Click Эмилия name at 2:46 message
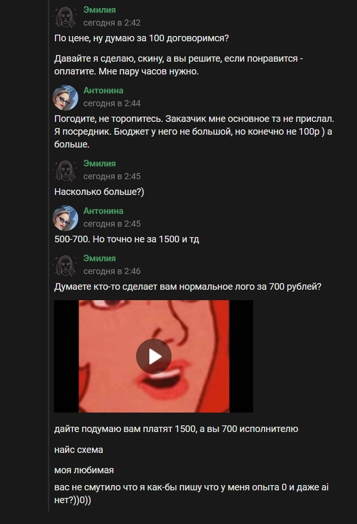This screenshot has height=524, width=357. tap(100, 258)
